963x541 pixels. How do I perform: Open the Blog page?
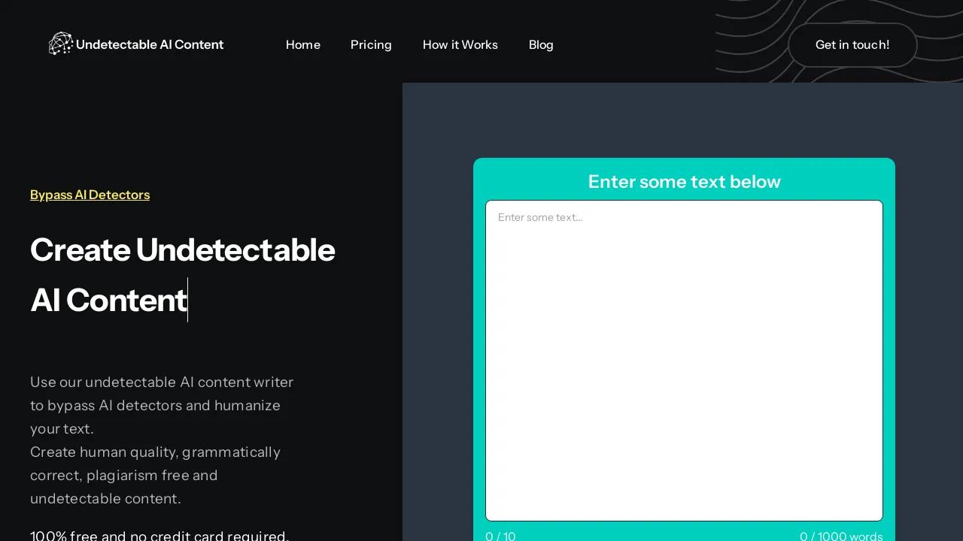pyautogui.click(x=541, y=45)
